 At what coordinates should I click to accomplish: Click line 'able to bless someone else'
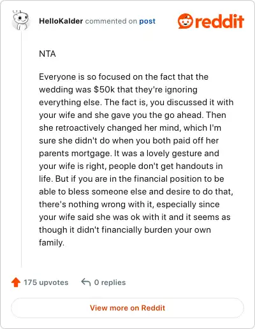click(136, 191)
